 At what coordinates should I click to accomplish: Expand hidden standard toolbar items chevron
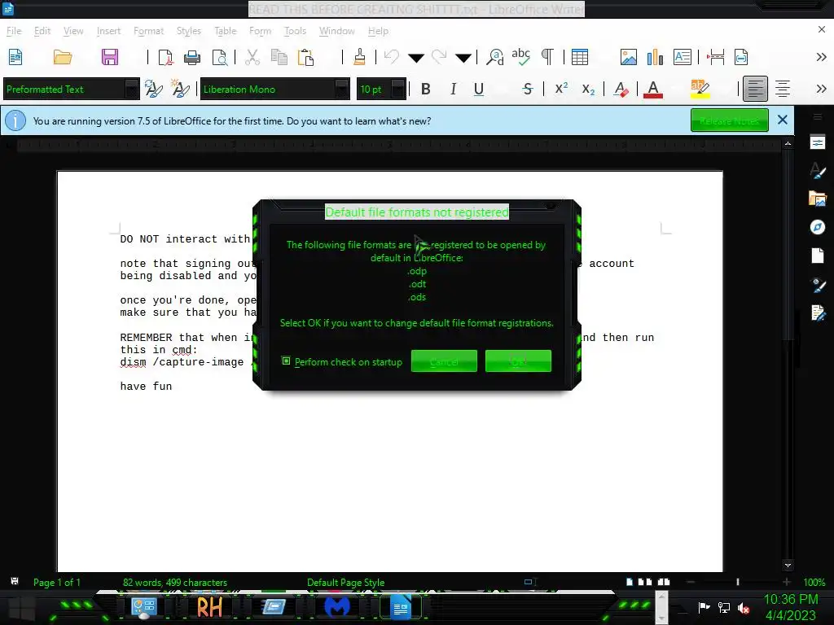(821, 57)
